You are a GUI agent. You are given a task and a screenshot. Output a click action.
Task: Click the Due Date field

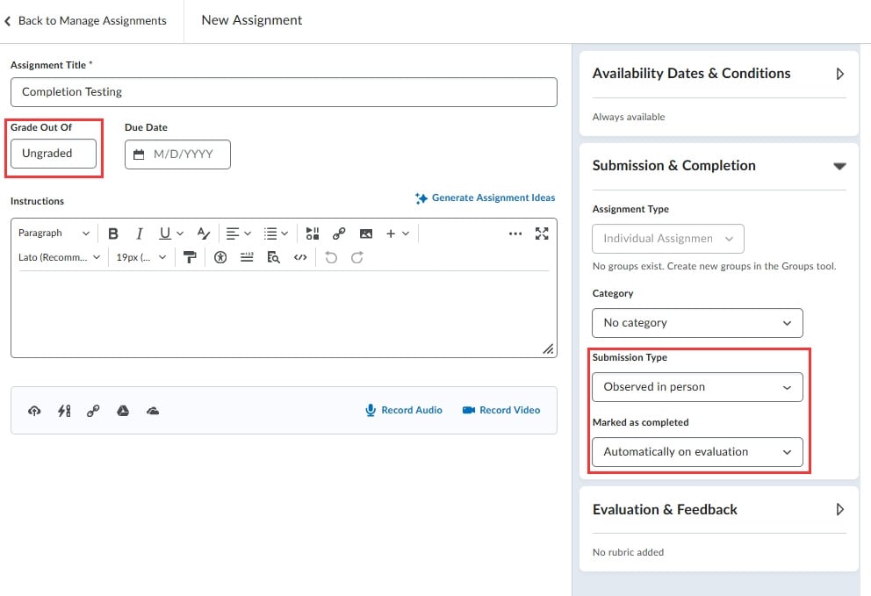(177, 154)
